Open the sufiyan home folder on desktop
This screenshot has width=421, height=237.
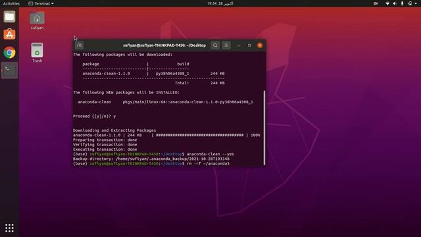tap(37, 20)
